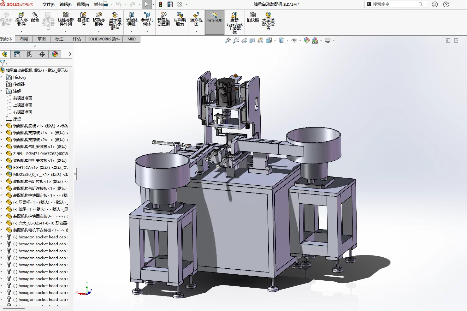Click Show Hidden Components (显示隐藏的零部件)
467x311 pixels.
click(115, 21)
